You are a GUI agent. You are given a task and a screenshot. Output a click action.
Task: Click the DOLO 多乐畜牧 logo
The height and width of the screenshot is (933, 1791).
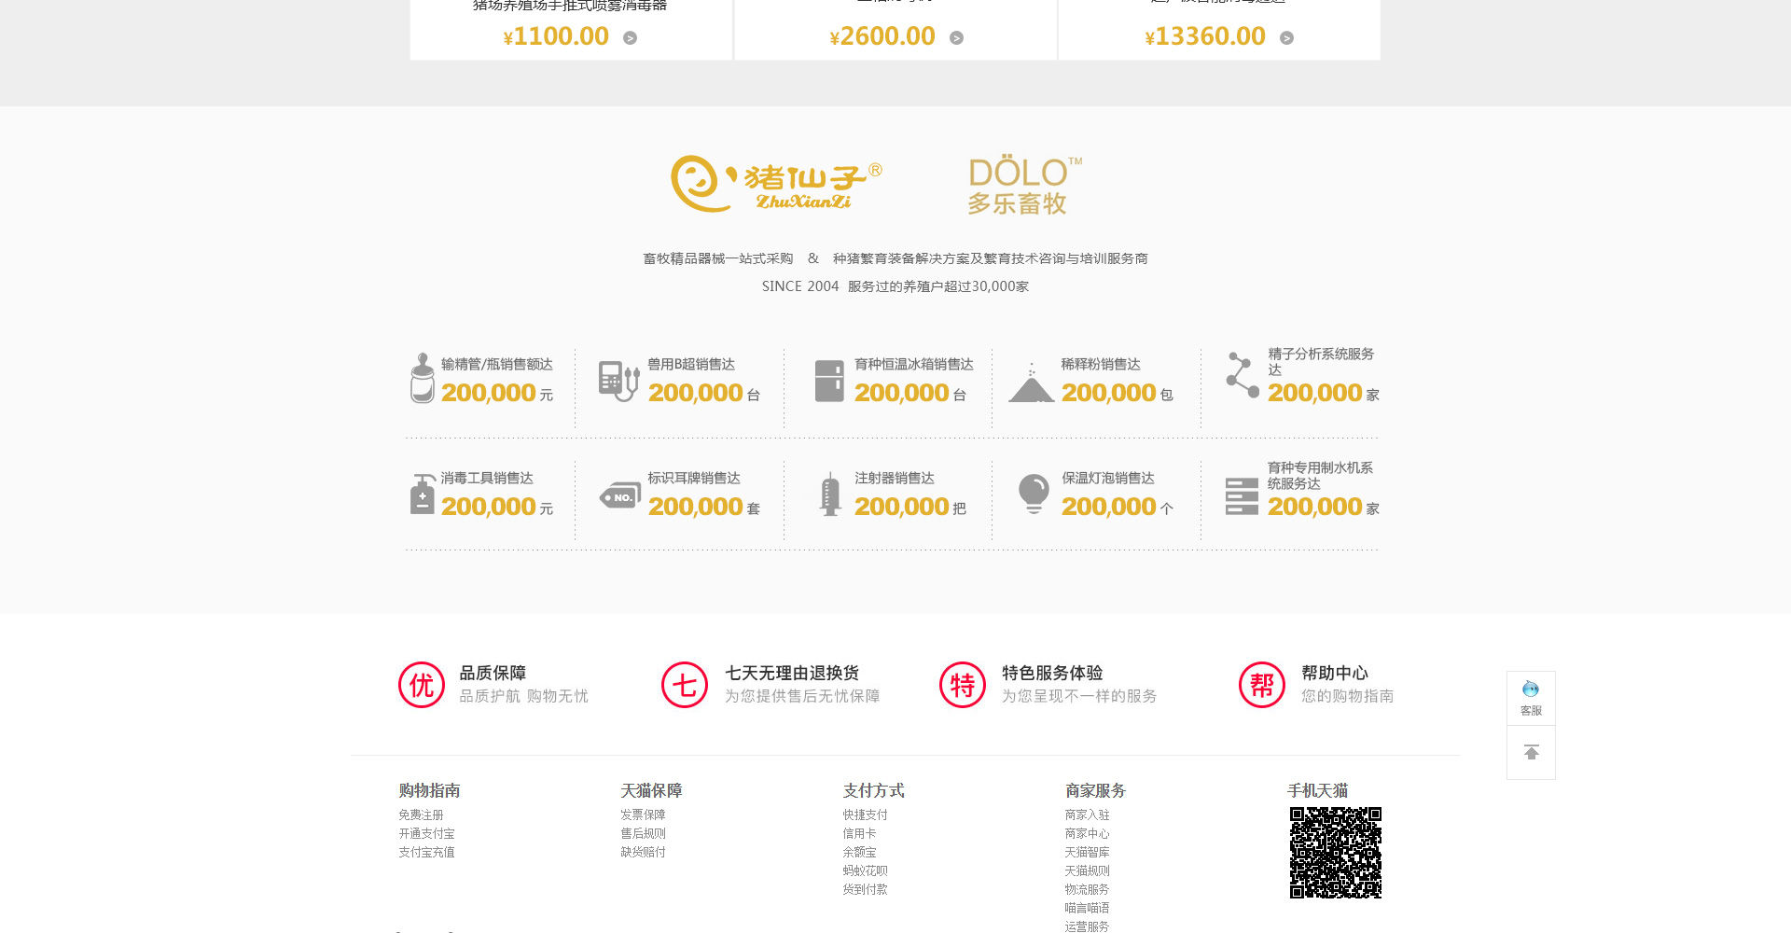tap(1023, 185)
